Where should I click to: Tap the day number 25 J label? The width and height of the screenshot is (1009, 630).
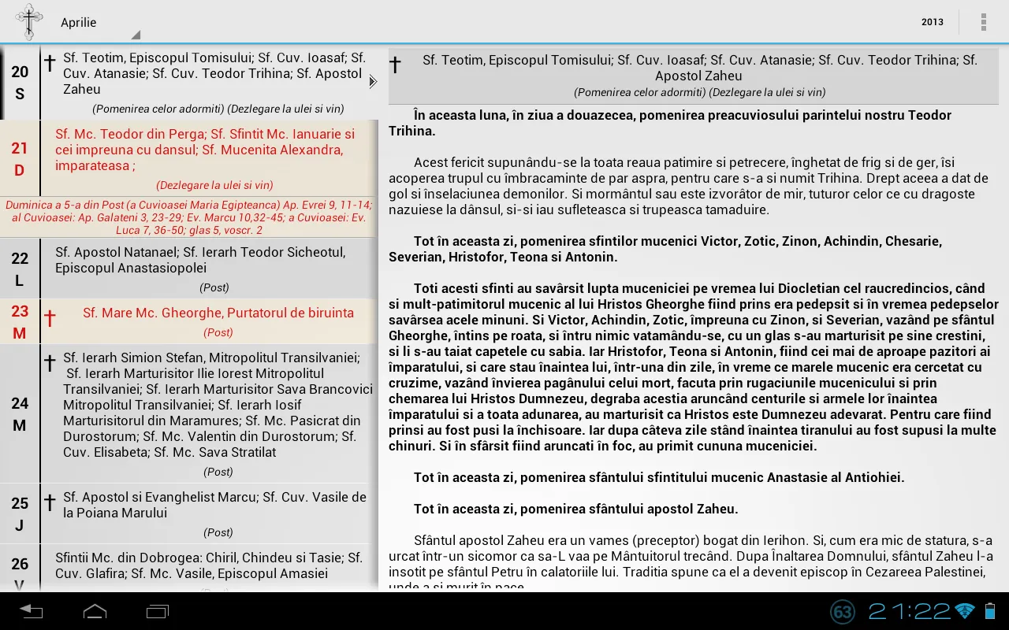[x=20, y=513]
